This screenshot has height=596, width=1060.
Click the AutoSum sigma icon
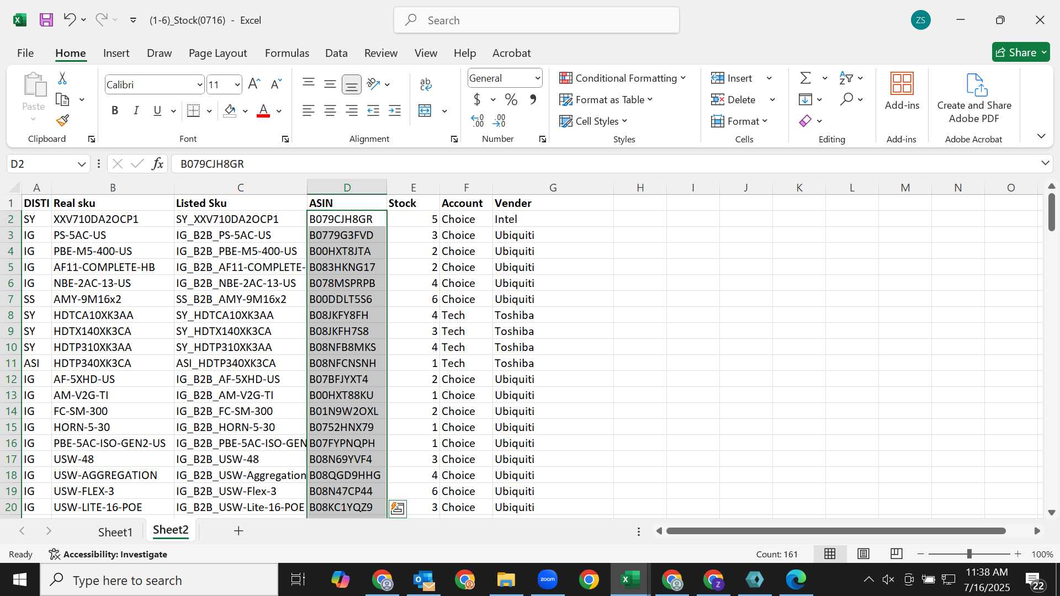(805, 78)
